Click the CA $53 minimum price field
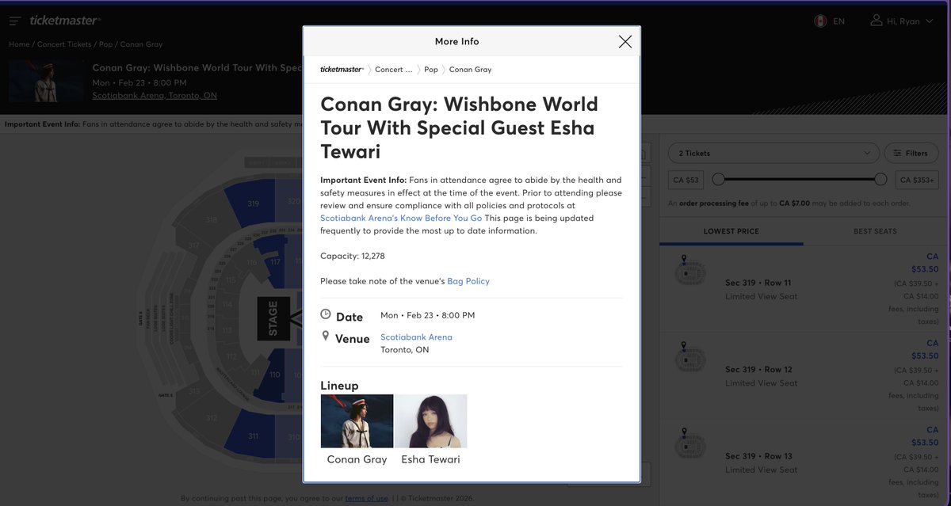 pyautogui.click(x=686, y=180)
